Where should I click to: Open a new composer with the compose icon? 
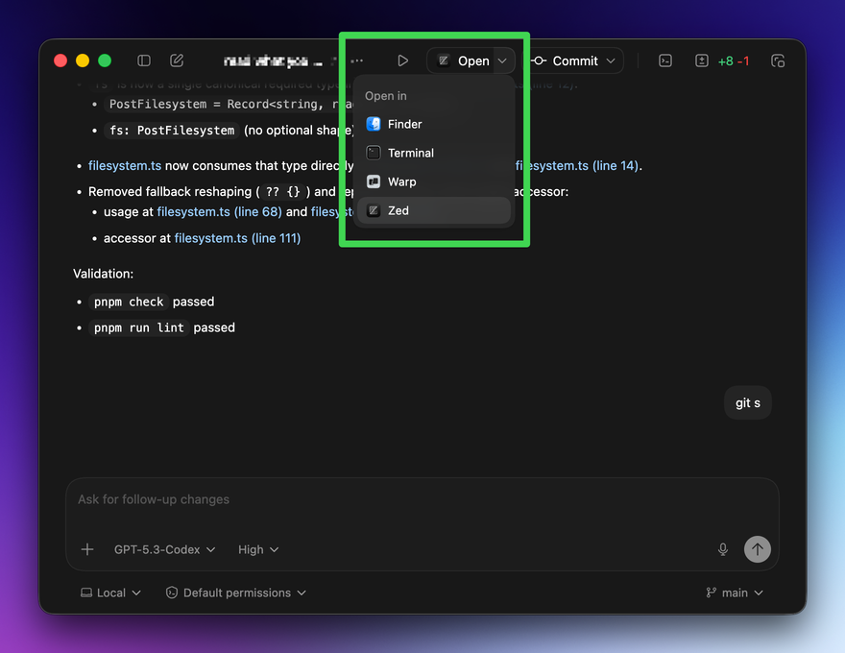(x=177, y=60)
